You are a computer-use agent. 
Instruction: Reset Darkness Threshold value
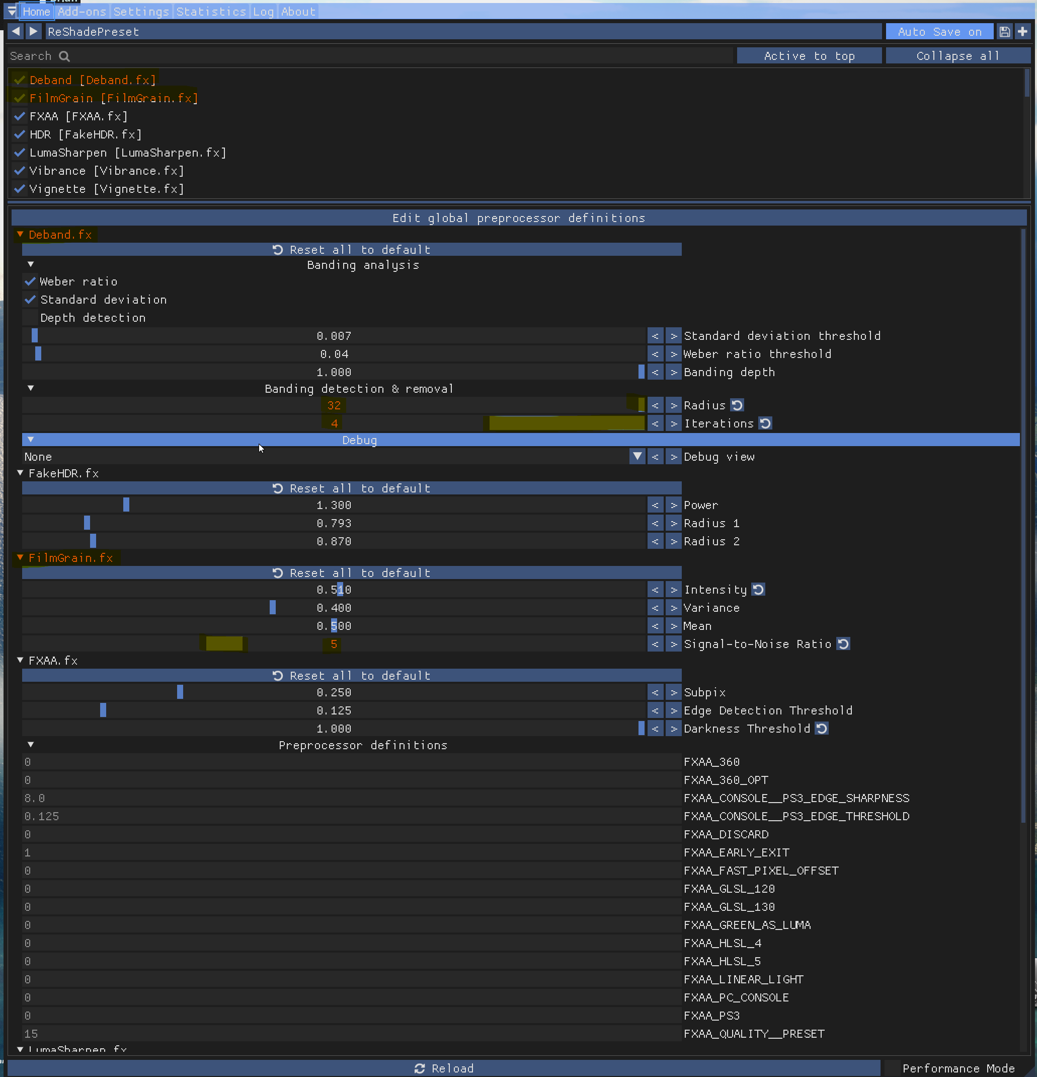[821, 728]
